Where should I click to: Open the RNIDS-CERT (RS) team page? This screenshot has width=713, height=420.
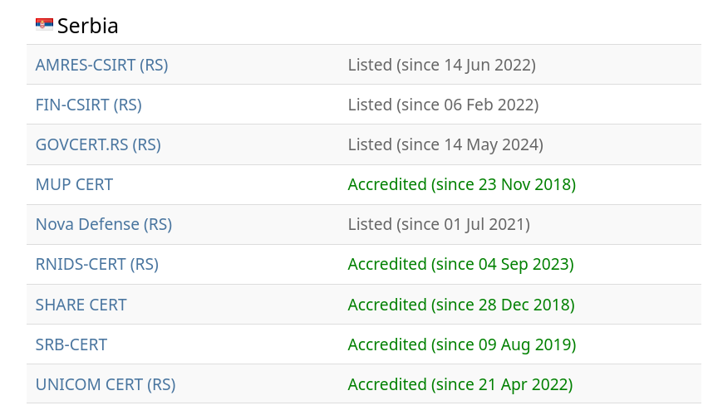[x=97, y=264]
